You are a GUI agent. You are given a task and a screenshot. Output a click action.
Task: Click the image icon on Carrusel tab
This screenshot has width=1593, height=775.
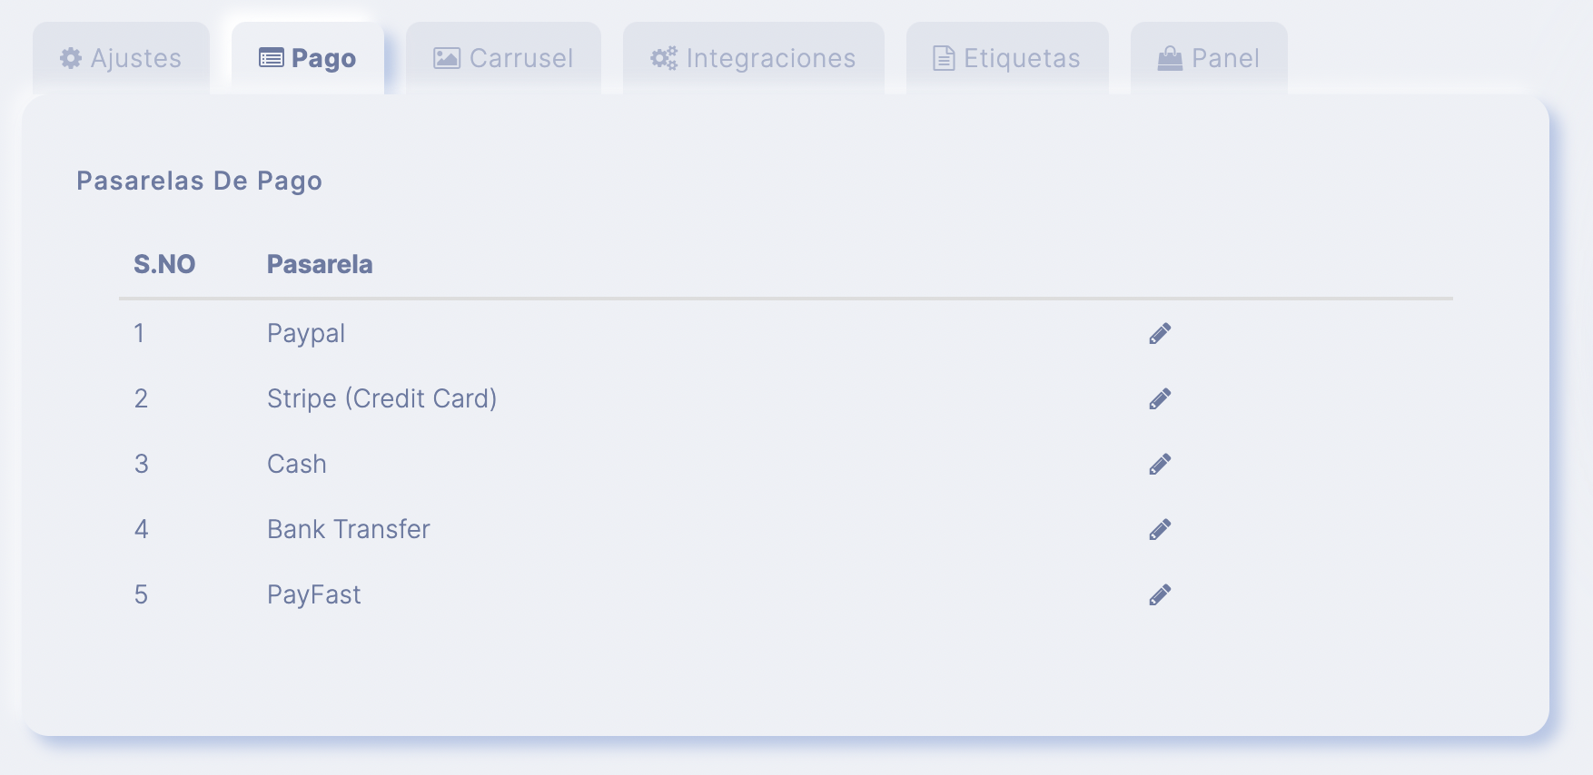pos(447,58)
